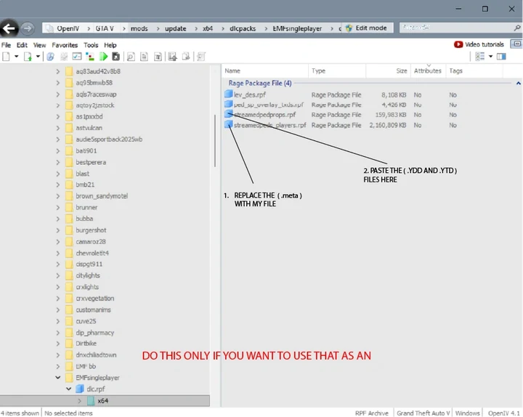The image size is (523, 417).
Task: Click the grey forward arrow navigation button
Action: tap(28, 28)
